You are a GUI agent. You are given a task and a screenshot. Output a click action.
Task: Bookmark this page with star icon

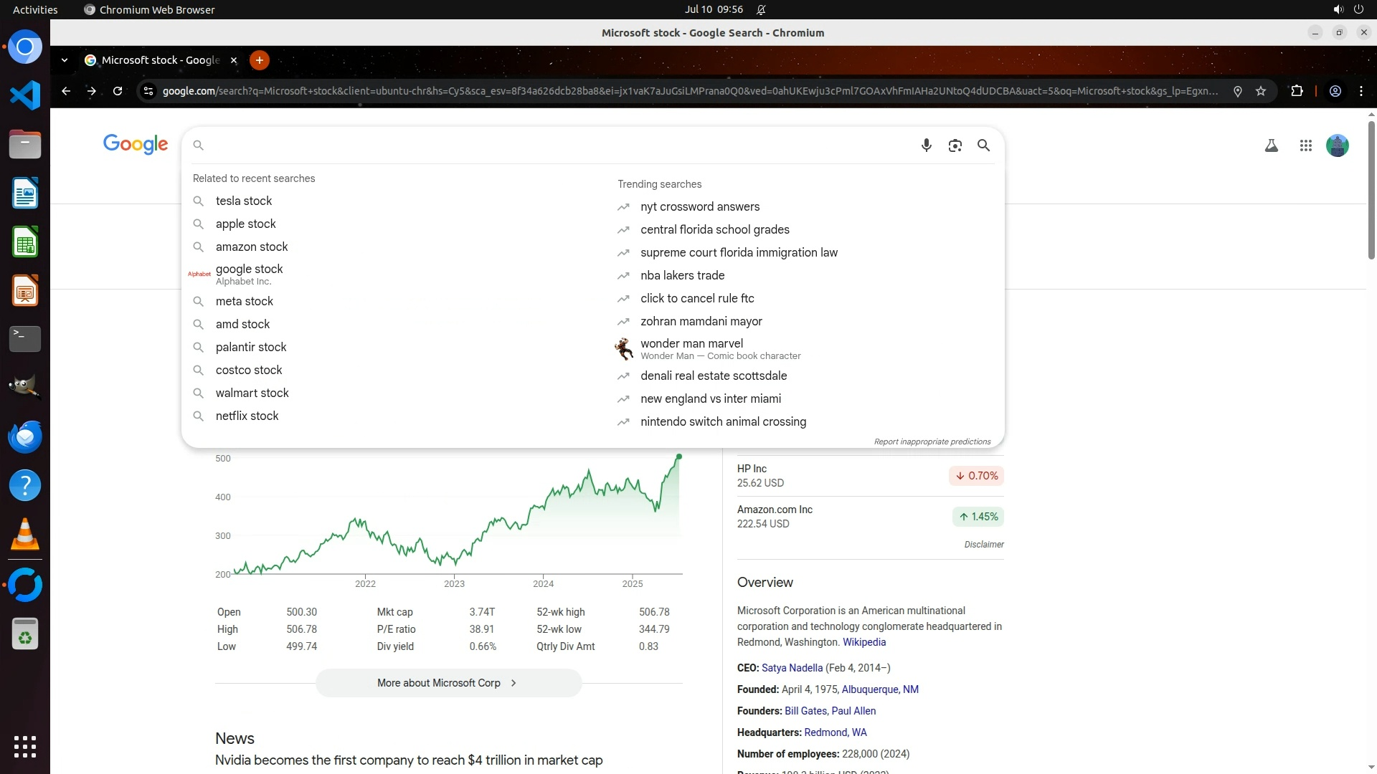[x=1261, y=91]
